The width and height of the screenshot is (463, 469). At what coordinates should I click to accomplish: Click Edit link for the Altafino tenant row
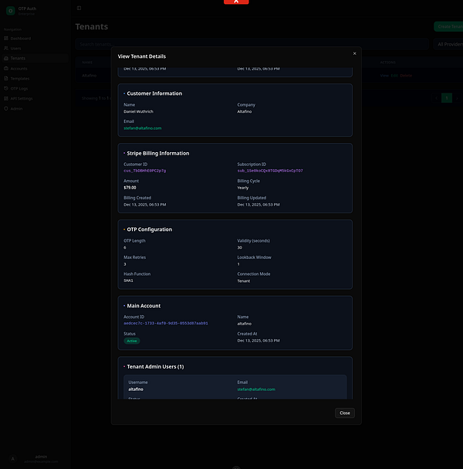pyautogui.click(x=394, y=76)
